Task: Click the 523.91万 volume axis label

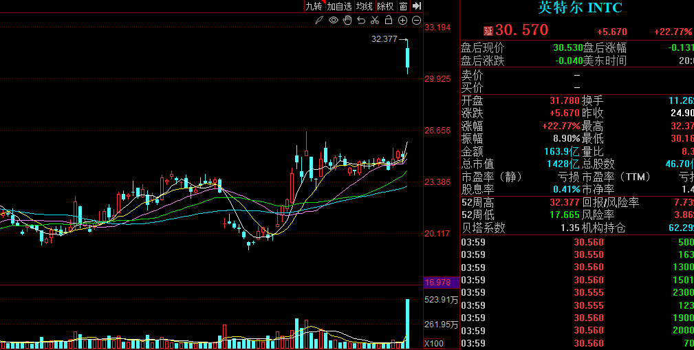Action: point(442,300)
